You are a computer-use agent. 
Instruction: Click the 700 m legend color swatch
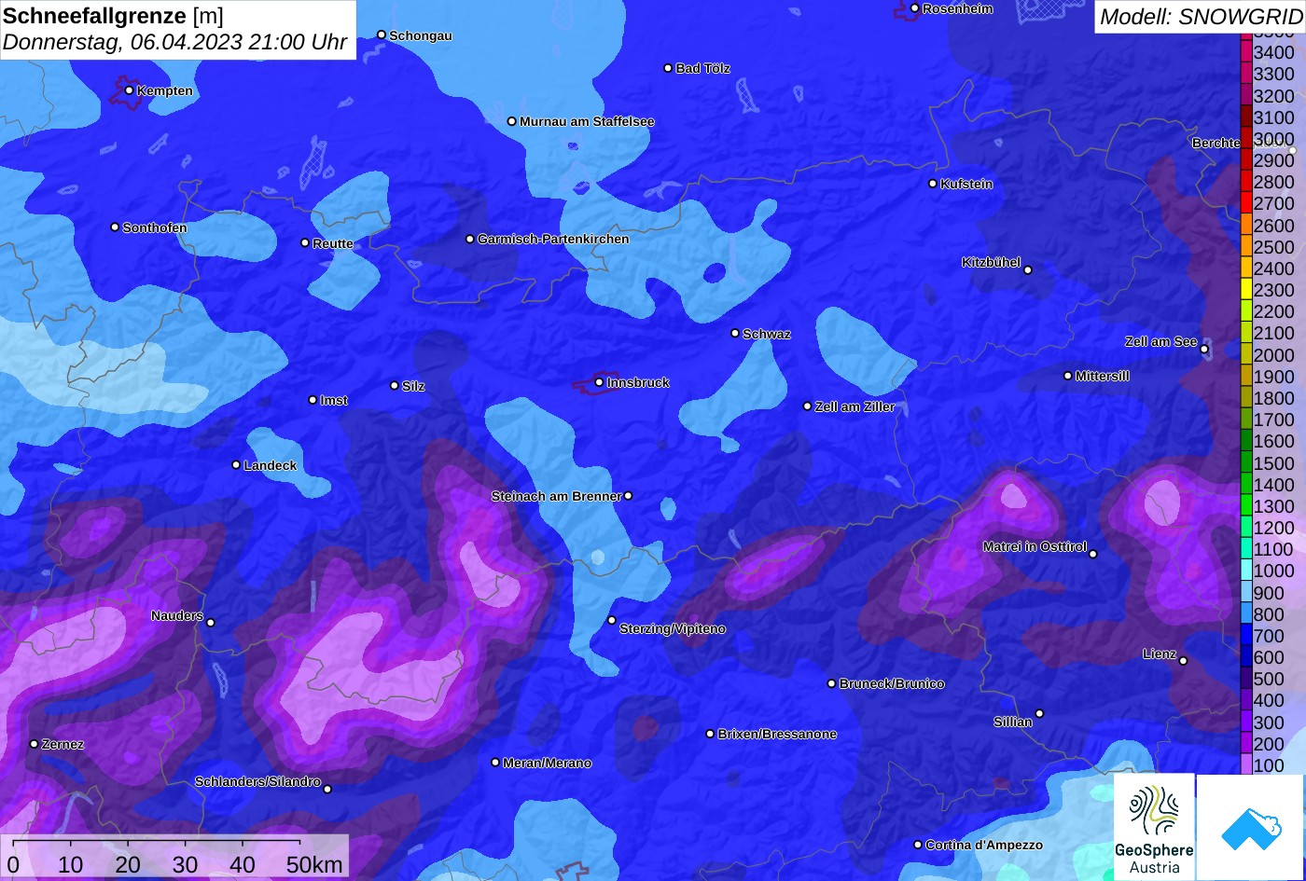1245,636
